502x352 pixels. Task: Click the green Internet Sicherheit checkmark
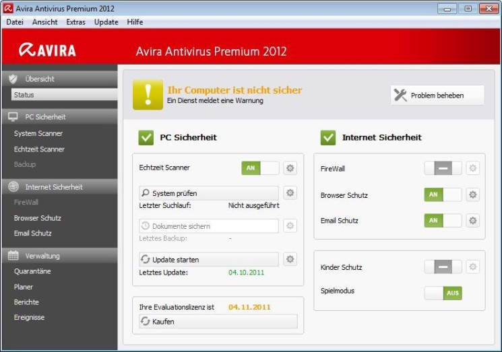328,137
